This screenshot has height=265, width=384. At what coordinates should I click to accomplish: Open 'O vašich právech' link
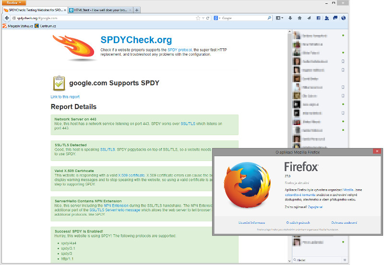[x=298, y=223]
